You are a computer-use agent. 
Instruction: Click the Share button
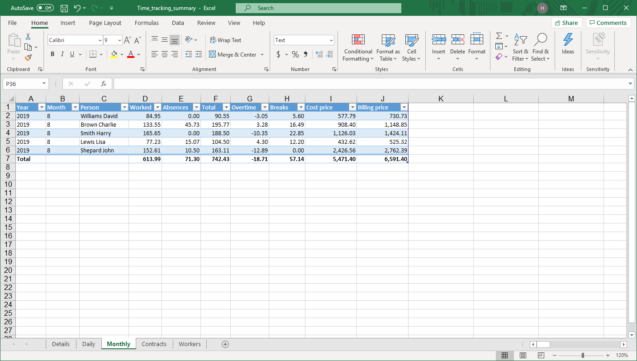566,23
